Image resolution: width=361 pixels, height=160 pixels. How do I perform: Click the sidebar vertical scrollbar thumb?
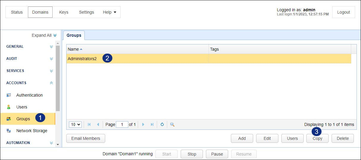58,78
